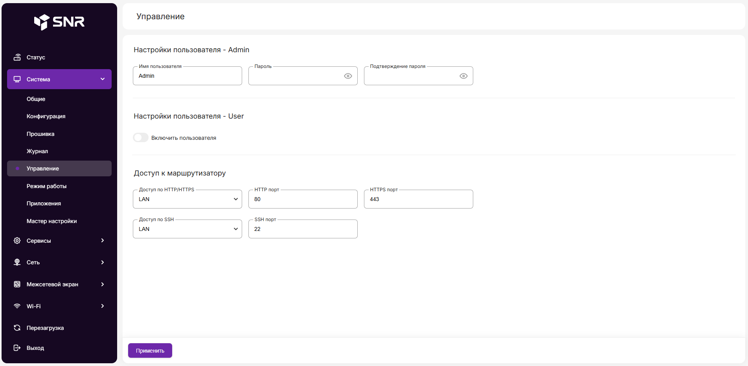Open the Прошивка firmware page
Image resolution: width=748 pixels, height=366 pixels.
(40, 134)
